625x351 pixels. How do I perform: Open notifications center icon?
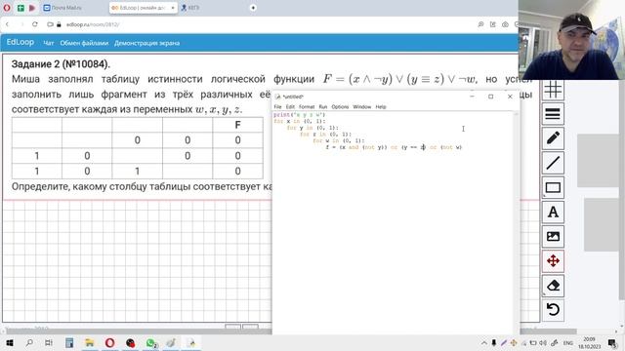click(612, 342)
